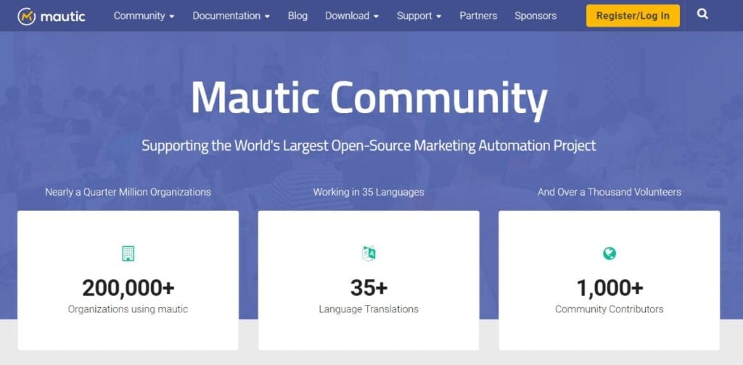Viewport: 743px width, 365px height.
Task: Click the And Over a Thousand Volunteers text
Action: coord(609,192)
